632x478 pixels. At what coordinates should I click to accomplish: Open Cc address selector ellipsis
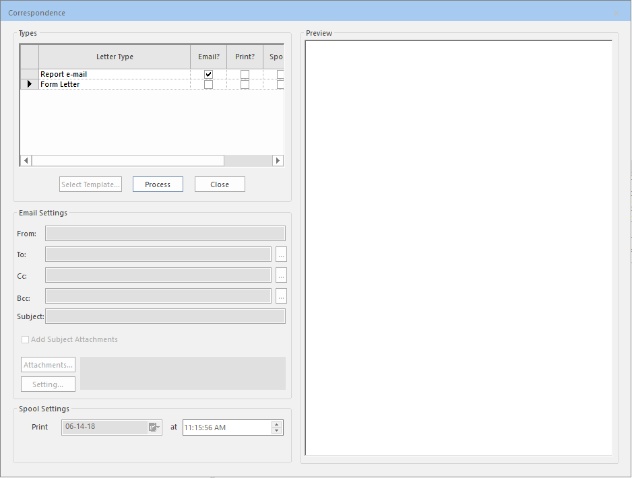point(281,275)
